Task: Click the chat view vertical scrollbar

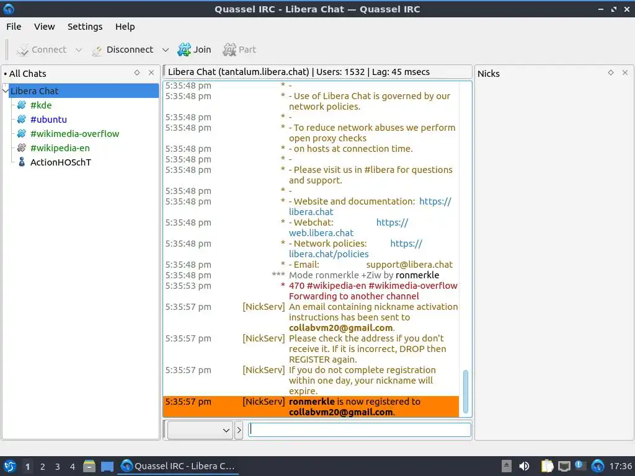Action: coord(465,391)
